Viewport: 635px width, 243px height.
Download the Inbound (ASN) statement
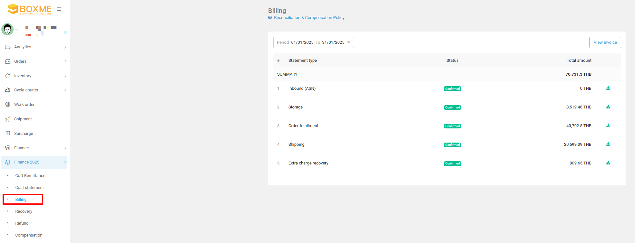[608, 88]
